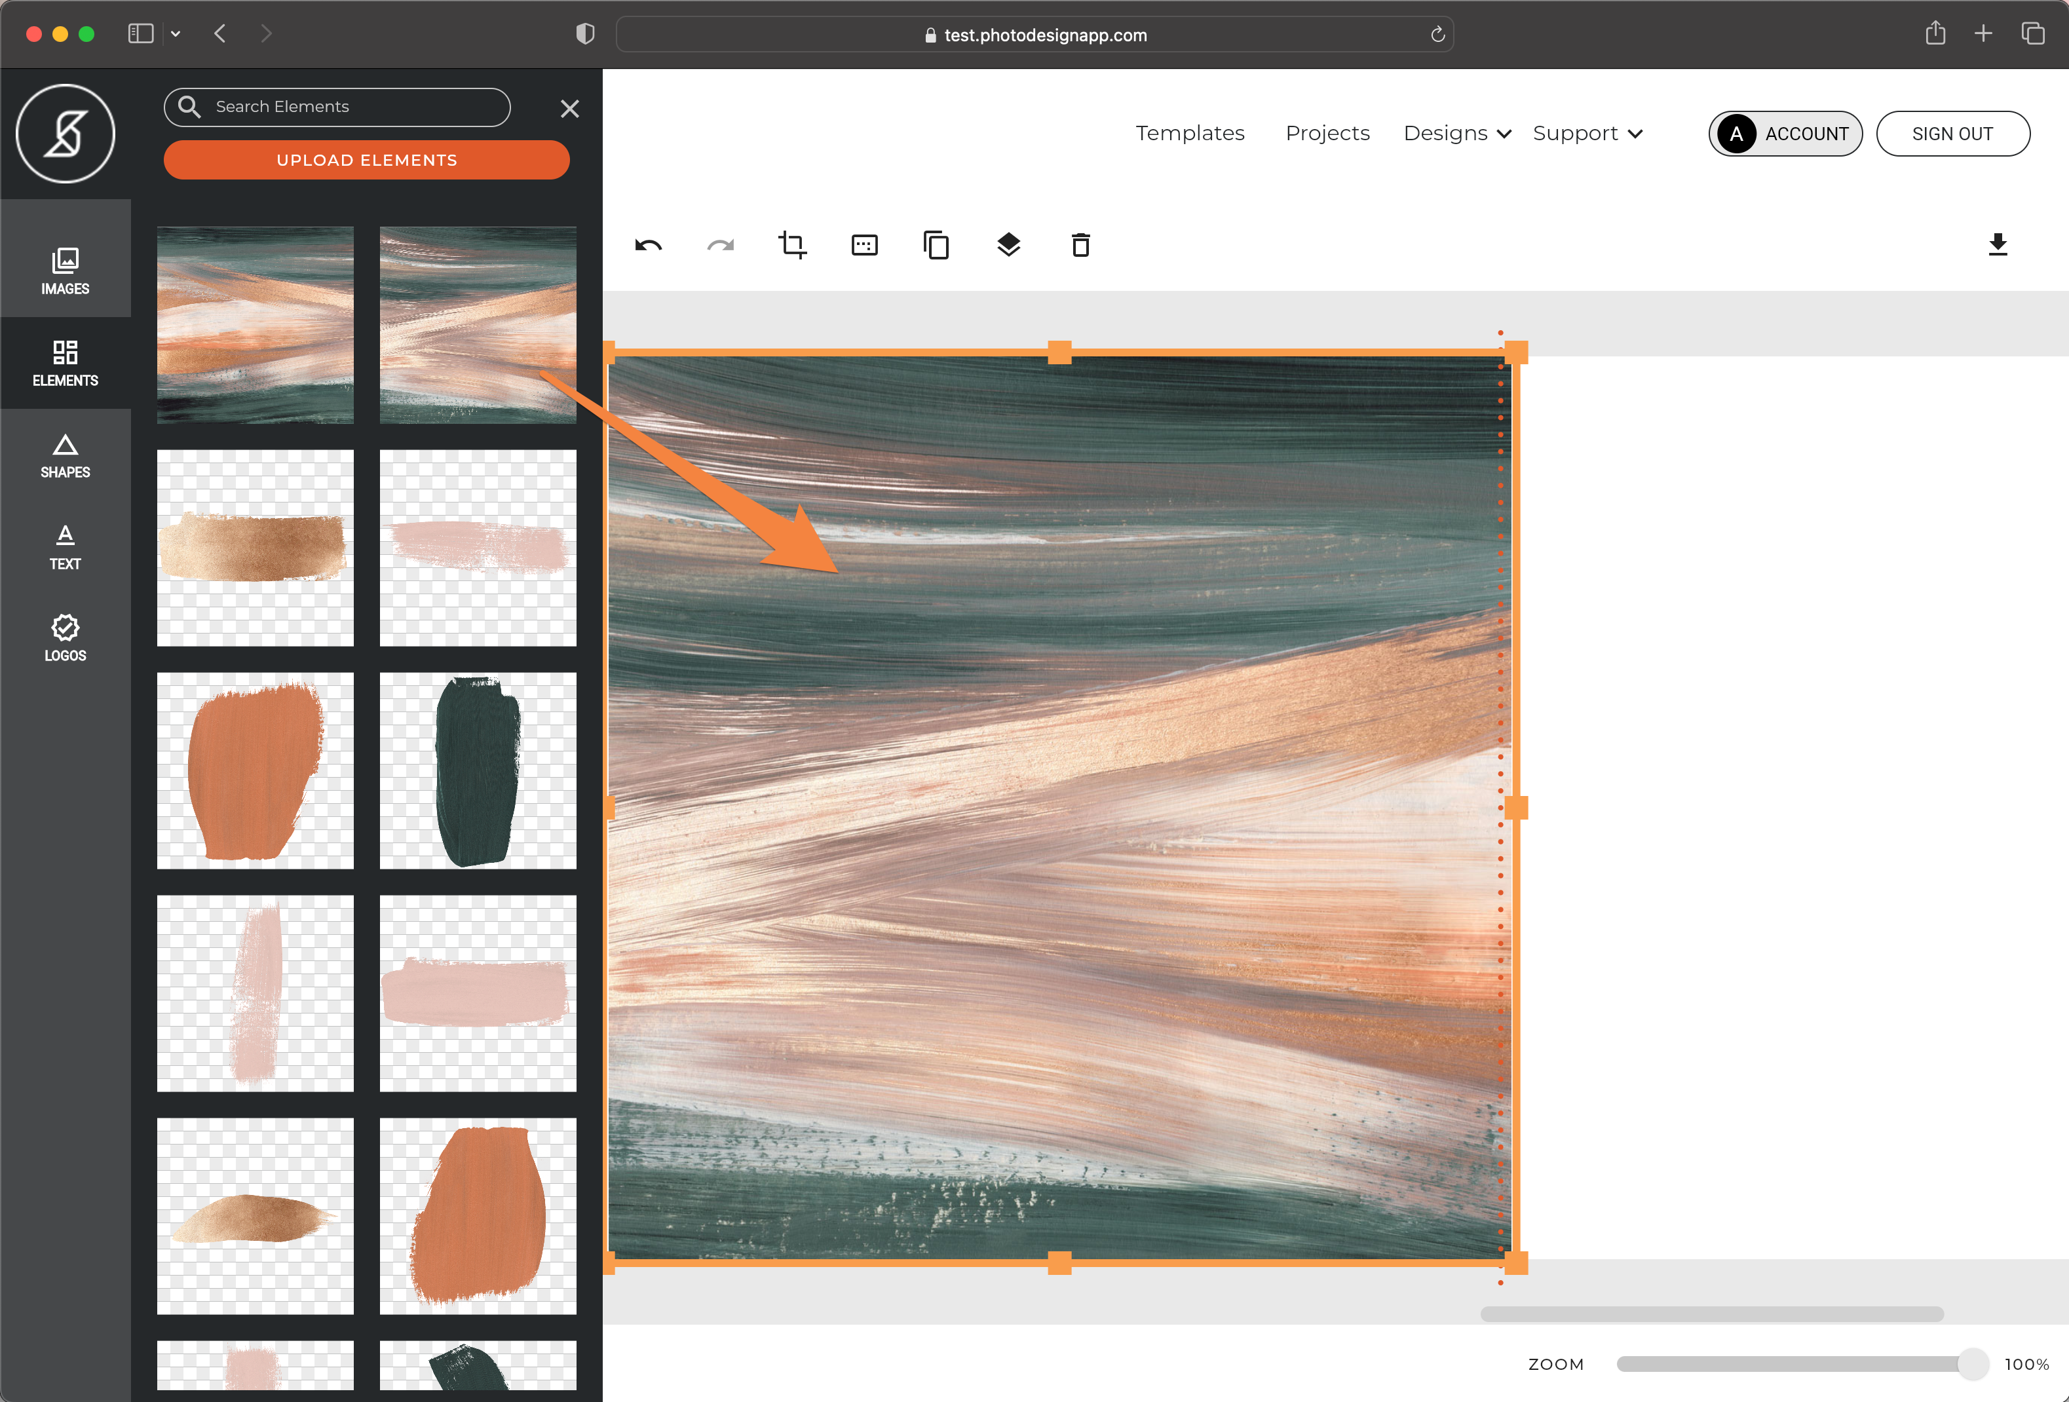Screen dimensions: 2069x1402
Task: Click the Search Elements field
Action: 337,107
